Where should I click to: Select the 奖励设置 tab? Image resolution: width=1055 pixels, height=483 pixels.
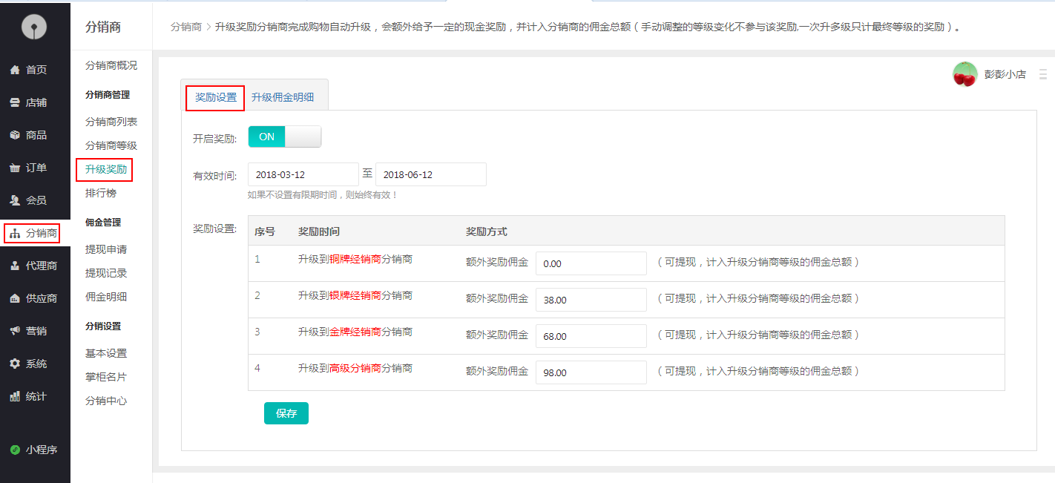[215, 97]
